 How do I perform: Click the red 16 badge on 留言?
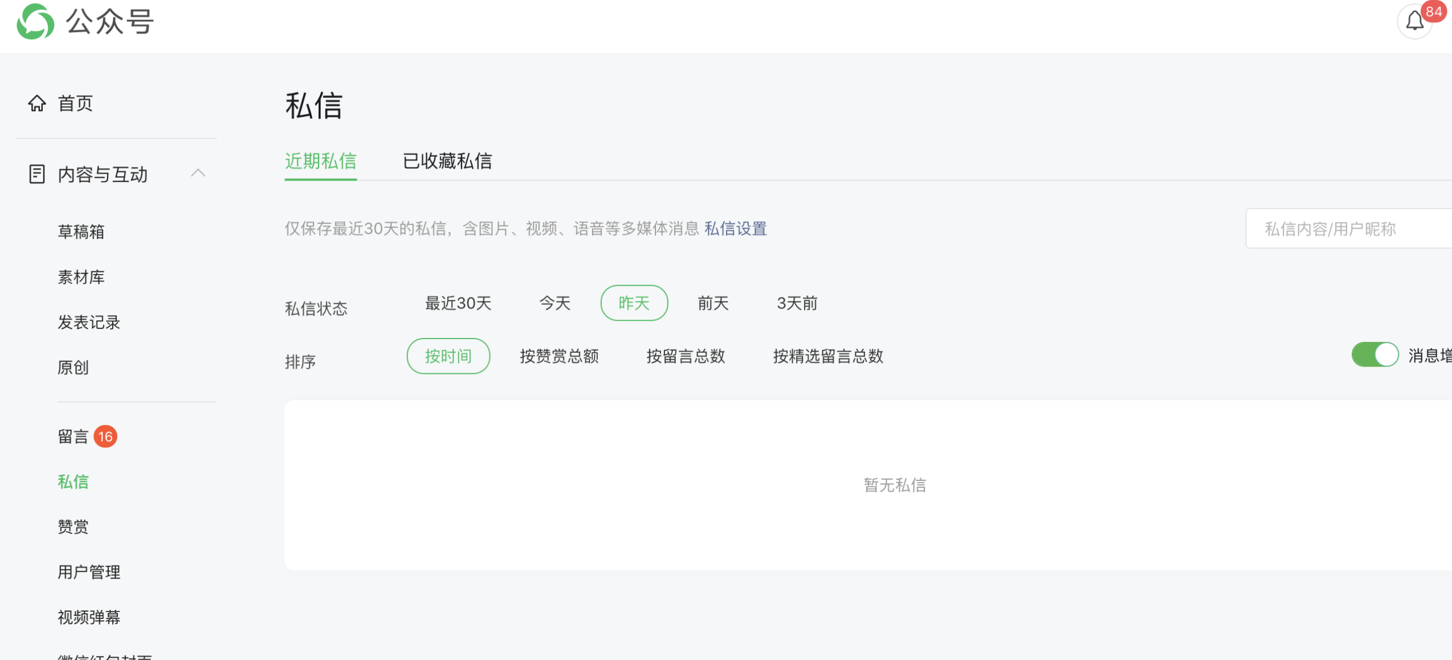(105, 437)
